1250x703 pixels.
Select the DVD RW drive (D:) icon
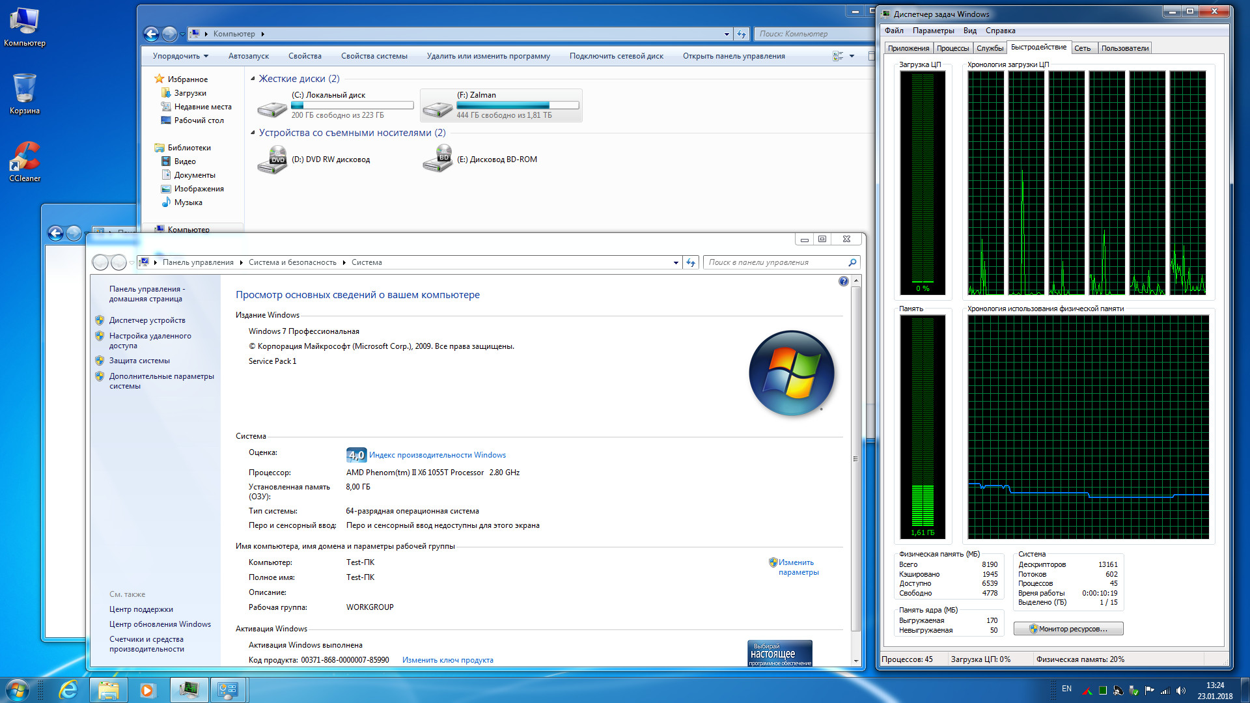tap(272, 159)
